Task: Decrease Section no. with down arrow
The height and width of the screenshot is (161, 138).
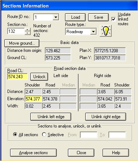Action: point(27,33)
